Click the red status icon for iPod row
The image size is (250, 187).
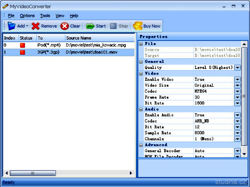(22, 45)
